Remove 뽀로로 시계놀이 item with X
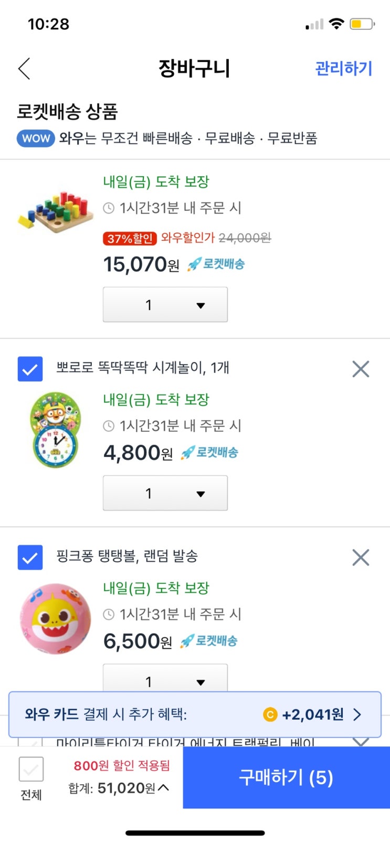390x844 pixels. point(361,369)
